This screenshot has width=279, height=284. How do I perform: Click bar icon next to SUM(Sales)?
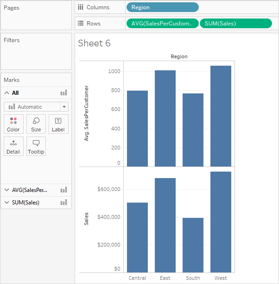(64, 203)
